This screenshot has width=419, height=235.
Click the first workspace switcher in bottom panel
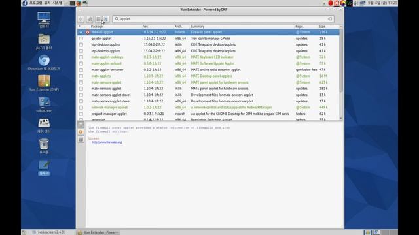[368, 232]
